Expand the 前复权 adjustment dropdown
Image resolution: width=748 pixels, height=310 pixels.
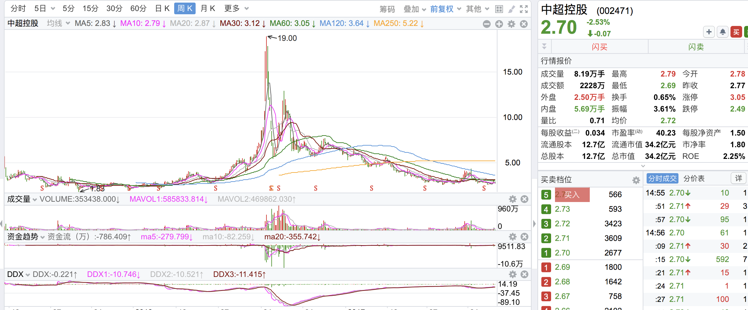[x=445, y=9]
